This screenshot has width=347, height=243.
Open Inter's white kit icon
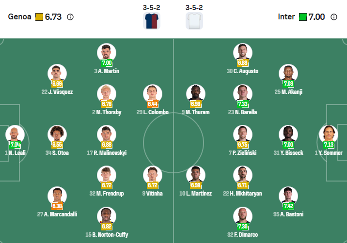click(x=194, y=21)
